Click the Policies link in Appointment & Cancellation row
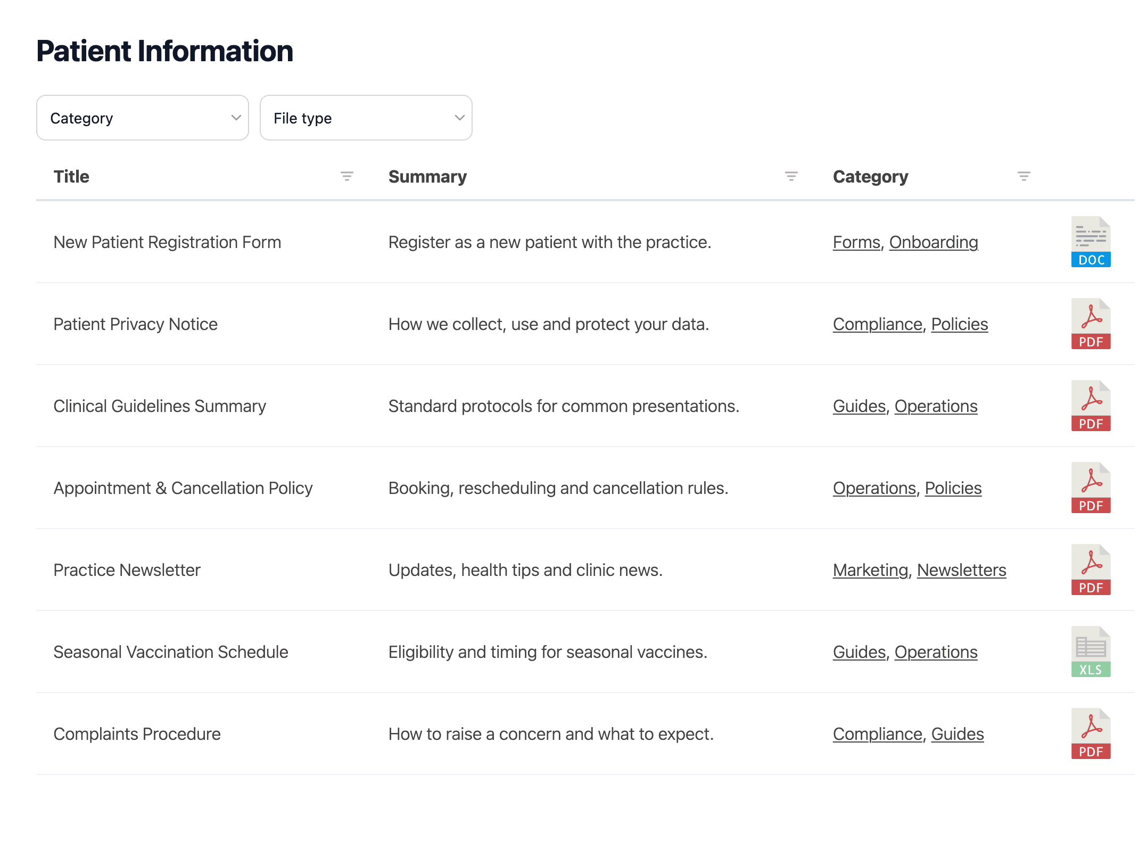 point(953,488)
